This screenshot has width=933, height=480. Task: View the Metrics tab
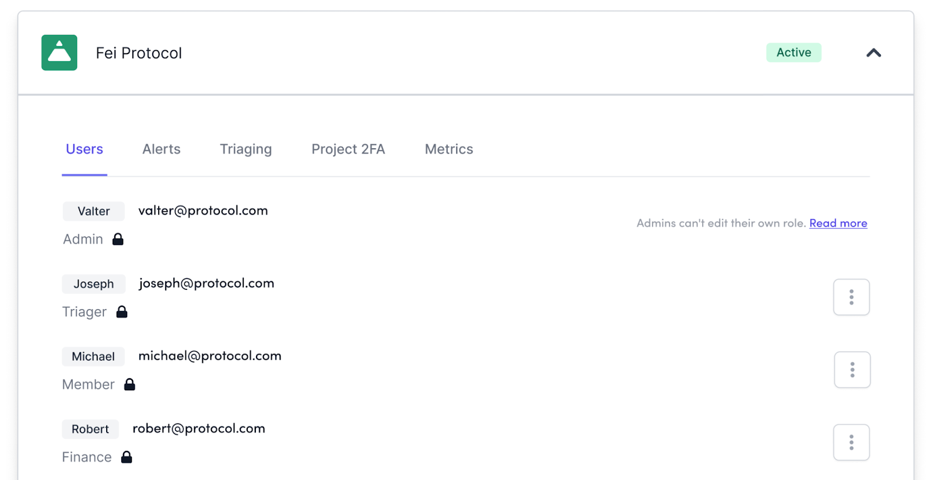click(x=448, y=149)
